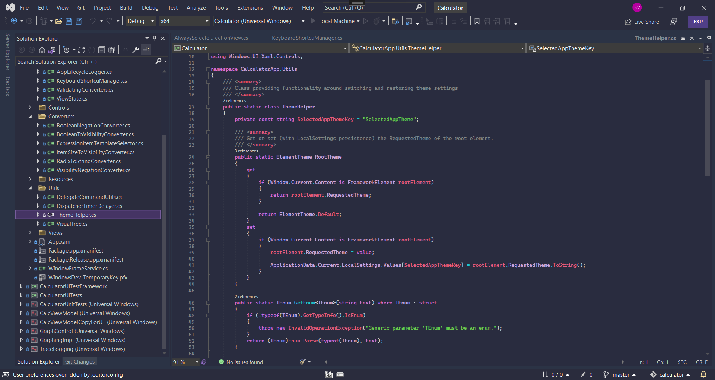Viewport: 715px width, 380px height.
Task: Select BooleanNegationConverter.cs in the tree
Action: point(93,125)
